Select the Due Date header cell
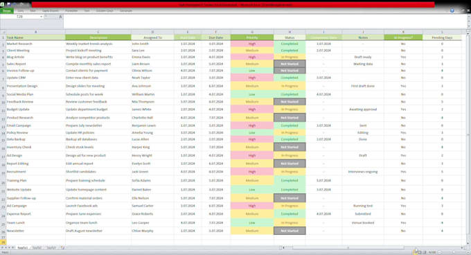Image resolution: width=471 pixels, height=255 pixels. tap(216, 37)
